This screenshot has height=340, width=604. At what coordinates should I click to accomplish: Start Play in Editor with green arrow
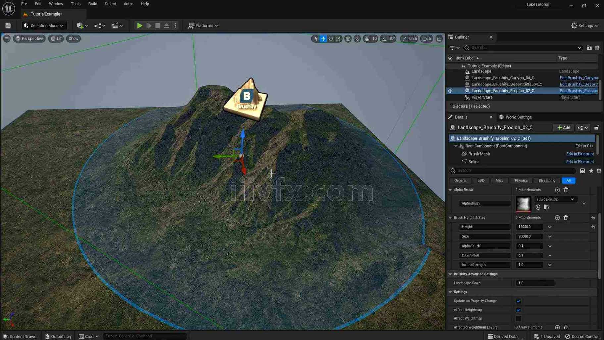[139, 26]
